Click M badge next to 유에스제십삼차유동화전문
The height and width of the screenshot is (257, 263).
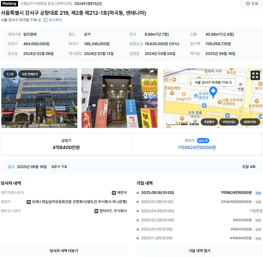tap(29, 202)
